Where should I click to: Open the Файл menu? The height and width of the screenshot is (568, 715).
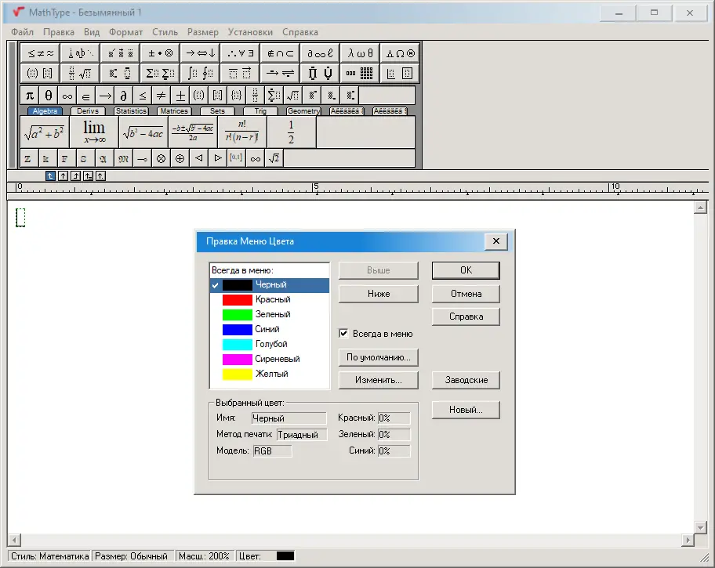tap(22, 32)
